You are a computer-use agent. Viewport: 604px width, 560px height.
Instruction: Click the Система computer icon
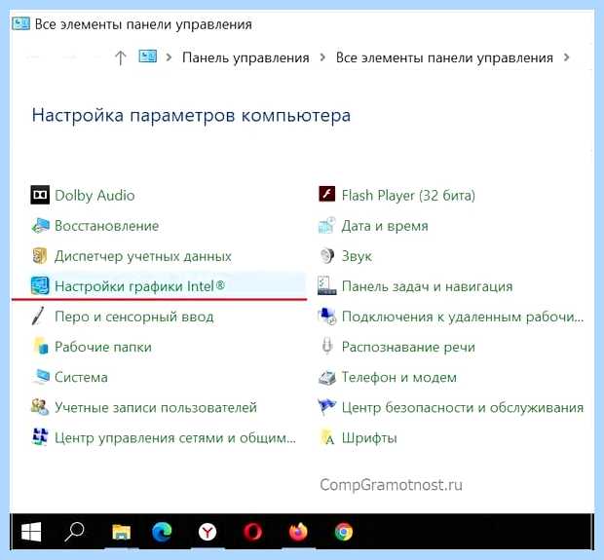click(x=41, y=377)
